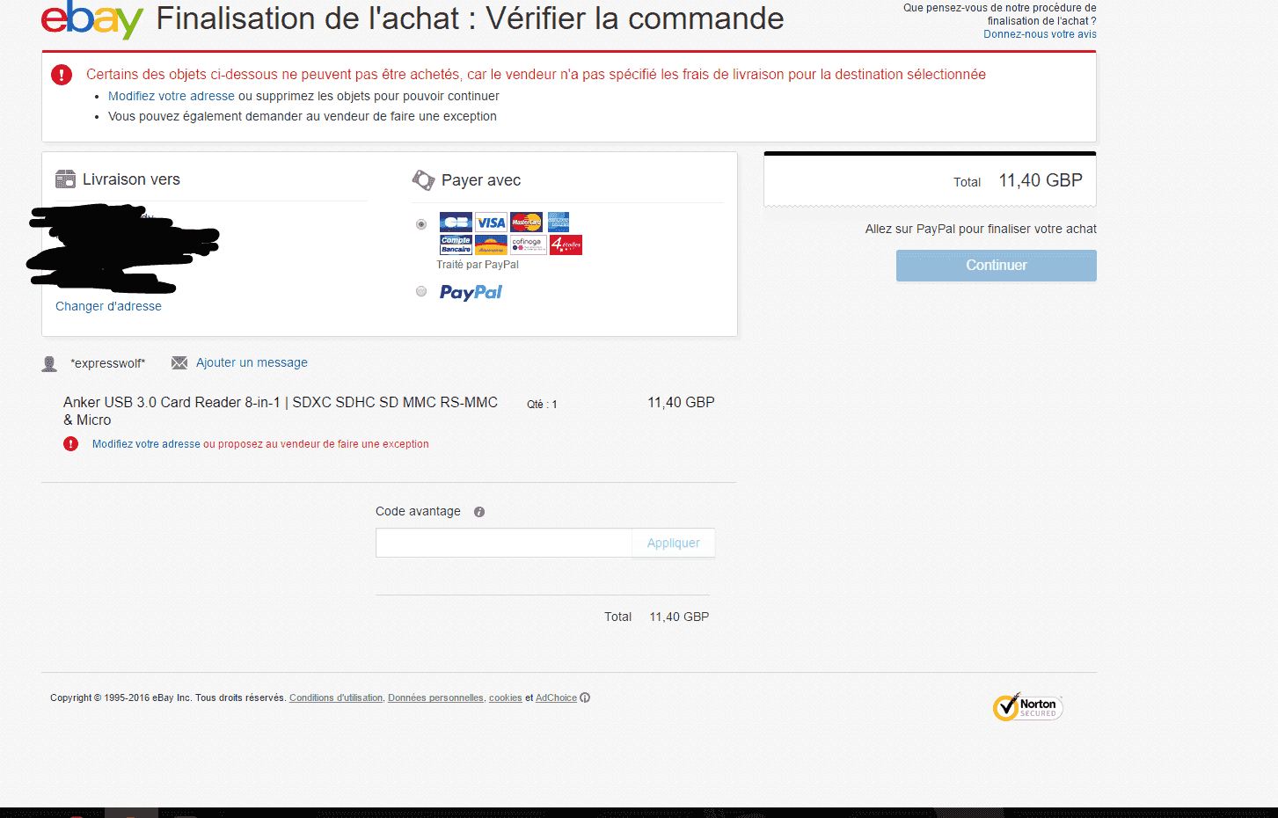Click Modifiez votre adresse under the Anker item

[x=146, y=444]
